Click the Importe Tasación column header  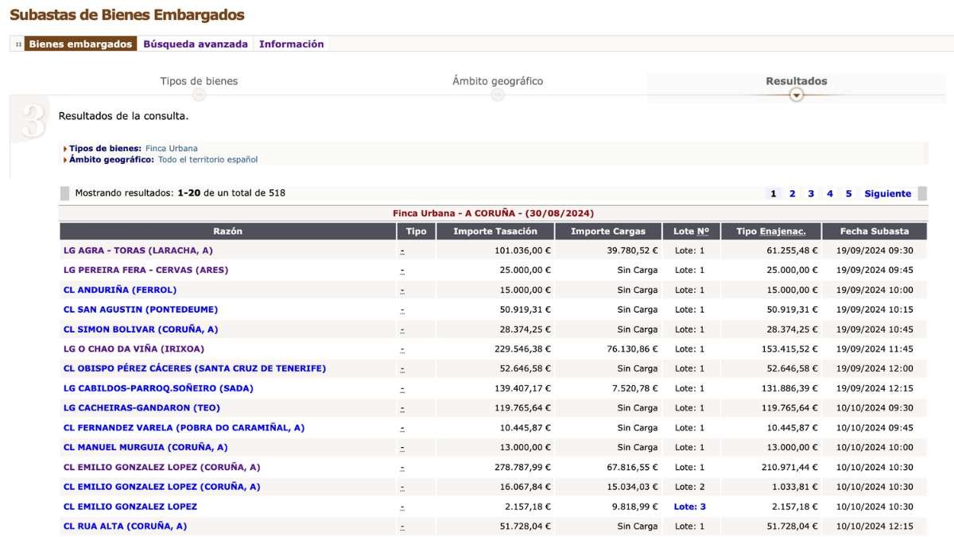click(495, 232)
